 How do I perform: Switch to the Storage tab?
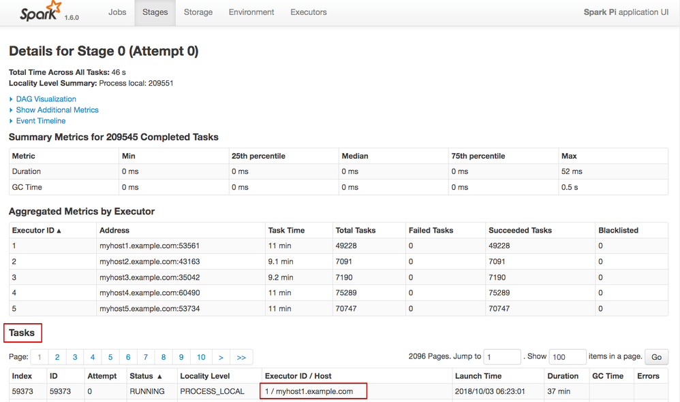coord(198,12)
